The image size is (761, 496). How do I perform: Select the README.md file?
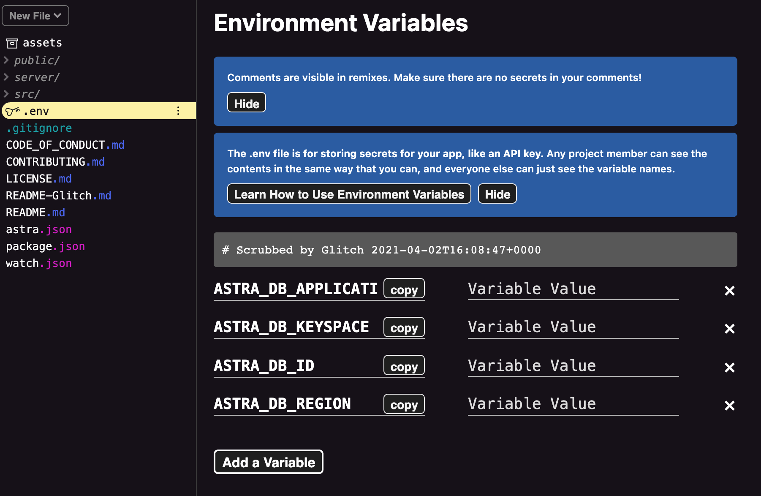click(35, 213)
